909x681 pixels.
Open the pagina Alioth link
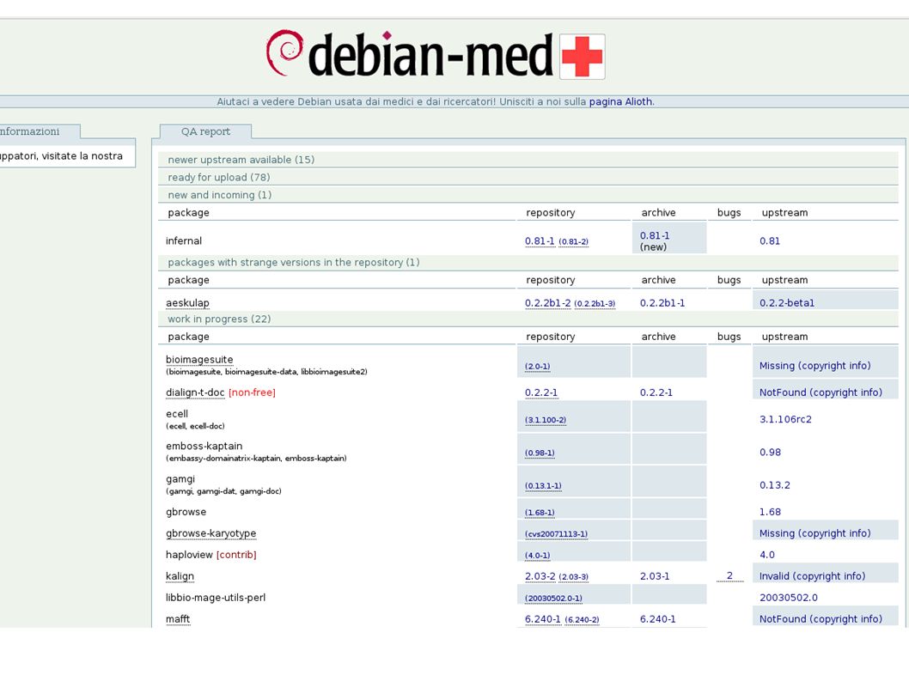tap(621, 101)
